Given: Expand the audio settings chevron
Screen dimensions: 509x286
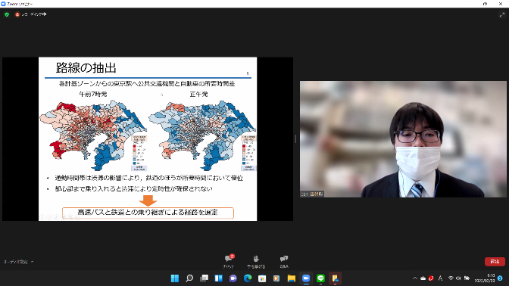Looking at the screenshot, I should (32, 262).
